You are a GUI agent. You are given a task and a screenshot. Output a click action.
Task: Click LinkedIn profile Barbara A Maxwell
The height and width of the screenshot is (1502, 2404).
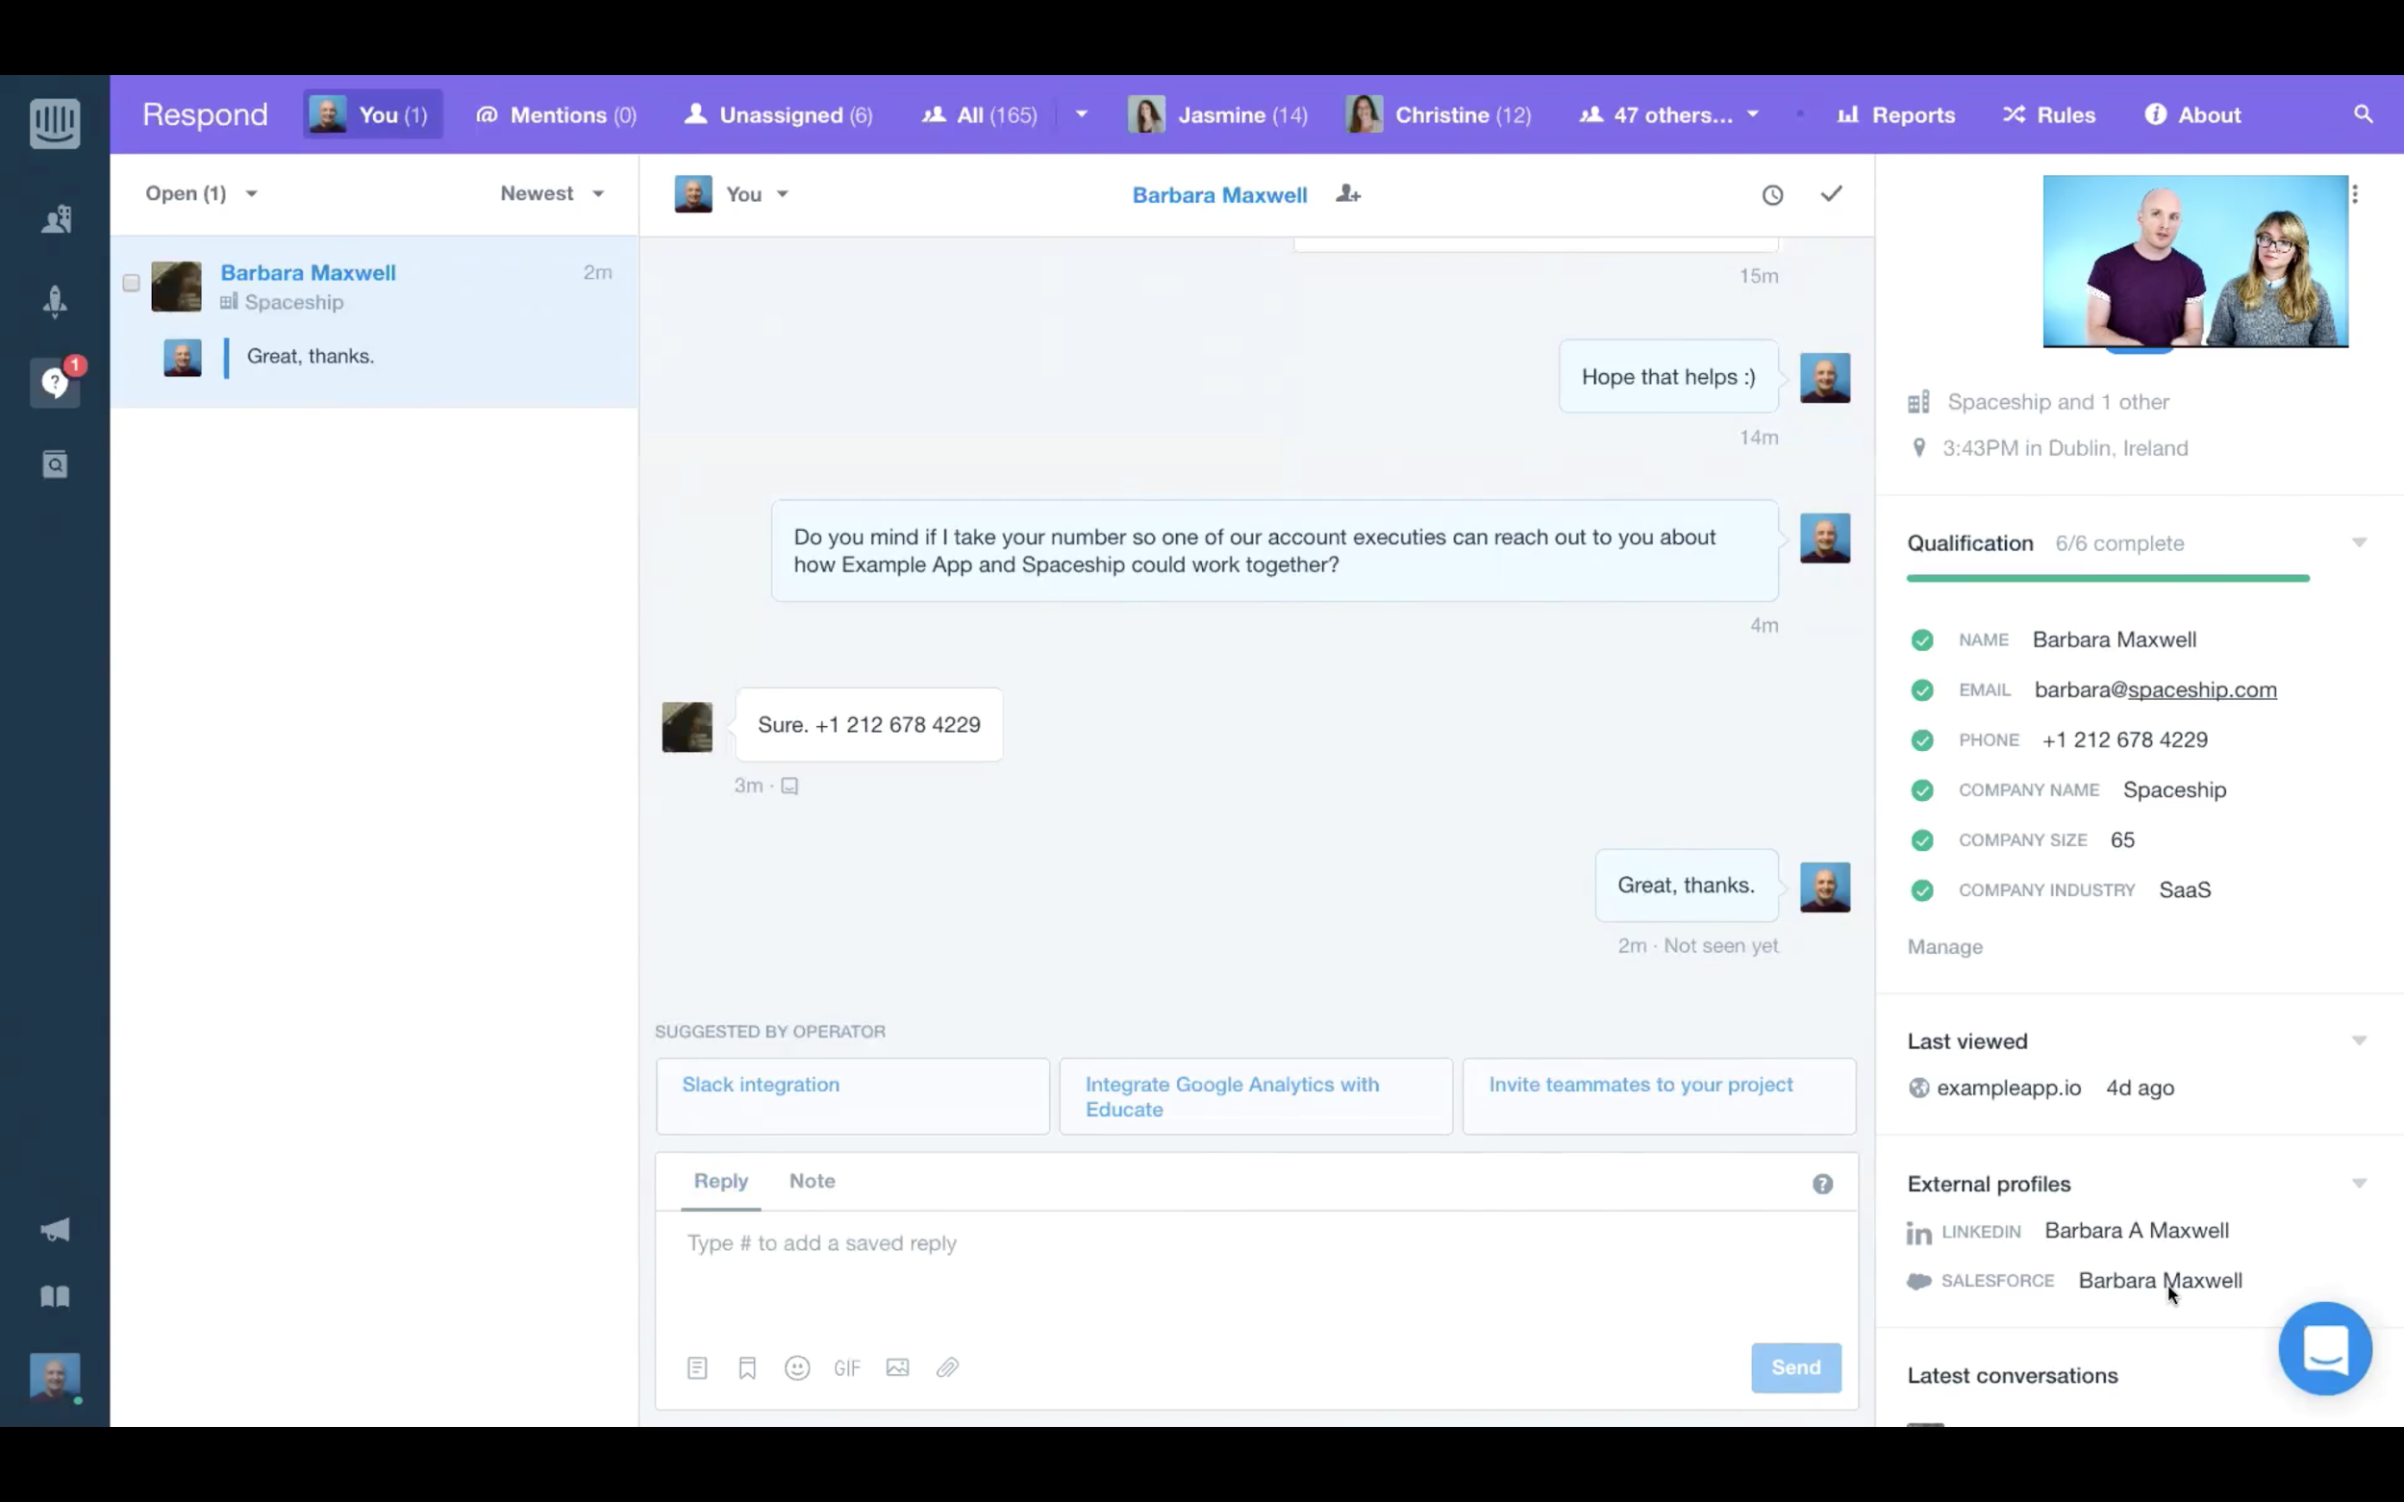(x=2136, y=1231)
